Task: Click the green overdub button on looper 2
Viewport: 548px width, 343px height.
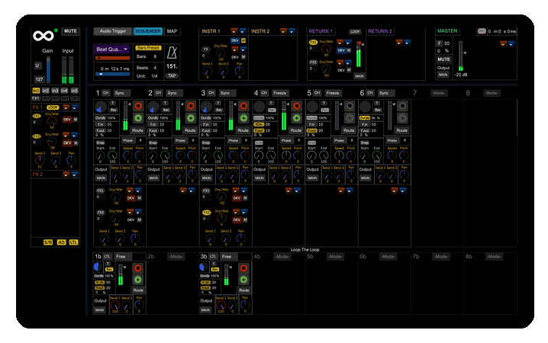Action: (191, 118)
